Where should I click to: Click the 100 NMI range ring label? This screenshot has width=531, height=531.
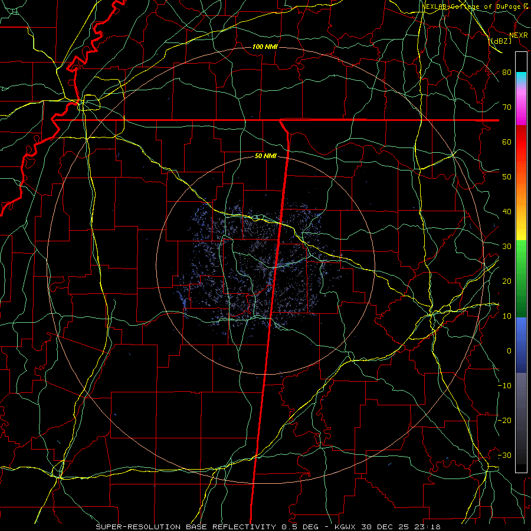click(x=265, y=47)
